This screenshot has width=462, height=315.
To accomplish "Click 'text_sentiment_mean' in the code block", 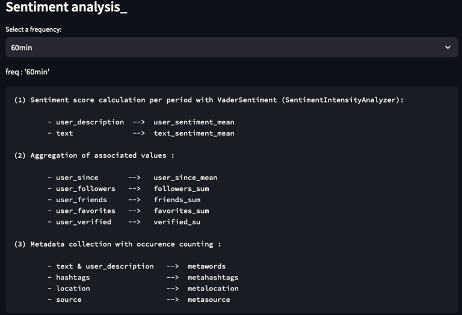I will point(194,133).
